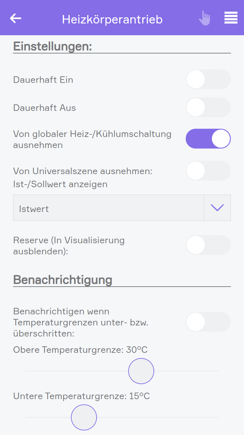The image size is (244, 435).
Task: Expand the dropdown chevron beside Istwert
Action: [x=217, y=208]
